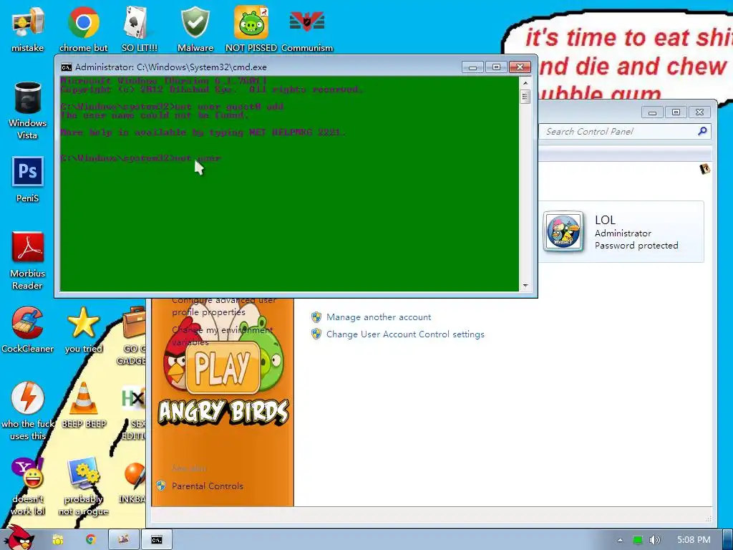Click the Show desktop button
The width and height of the screenshot is (733, 550).
(728, 540)
